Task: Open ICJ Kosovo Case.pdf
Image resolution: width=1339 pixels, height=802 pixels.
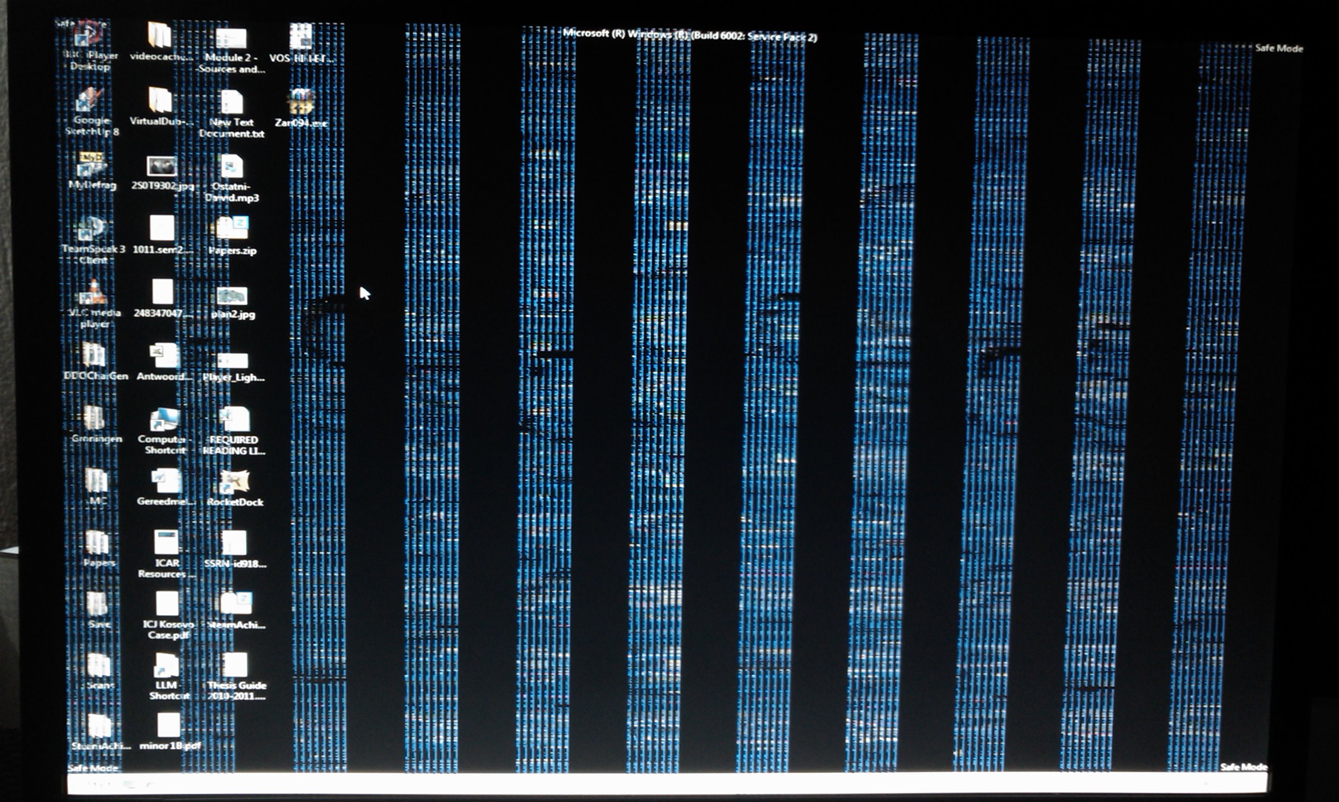Action: [167, 604]
